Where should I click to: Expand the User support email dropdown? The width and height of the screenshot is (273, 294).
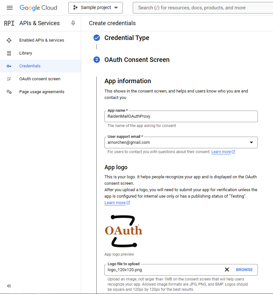251,142
